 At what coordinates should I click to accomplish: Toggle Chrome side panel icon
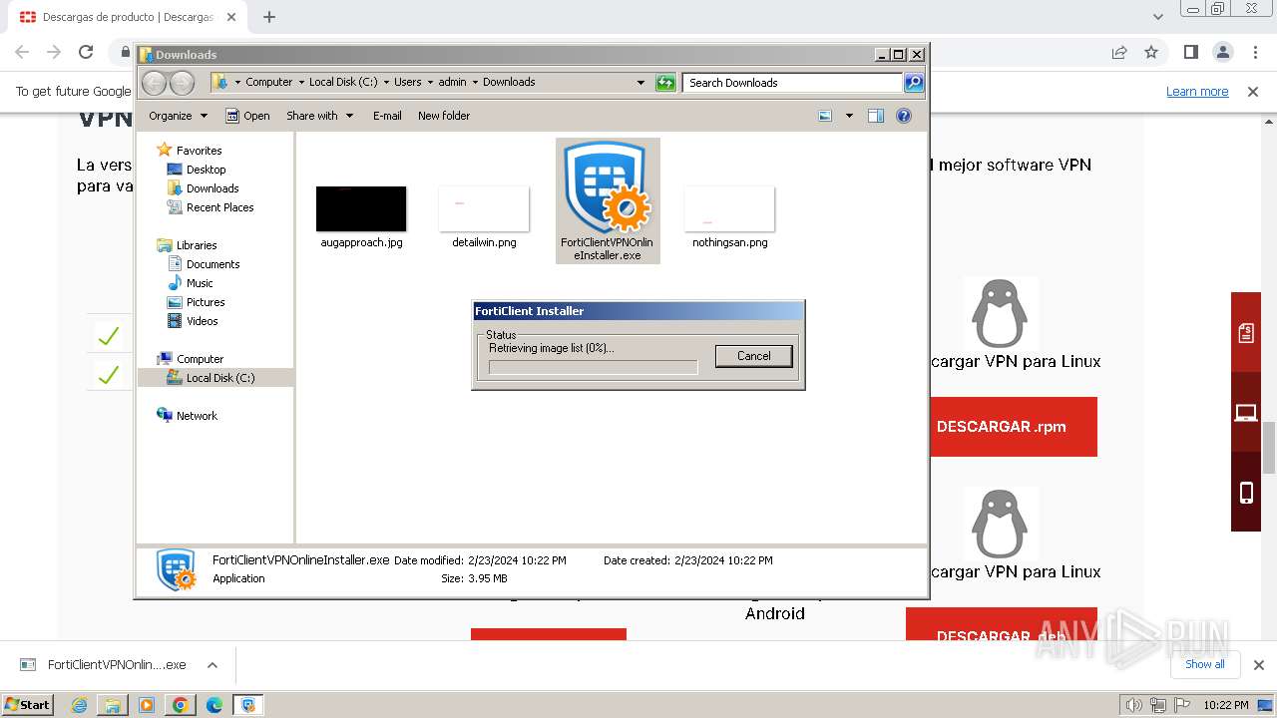pos(1190,52)
